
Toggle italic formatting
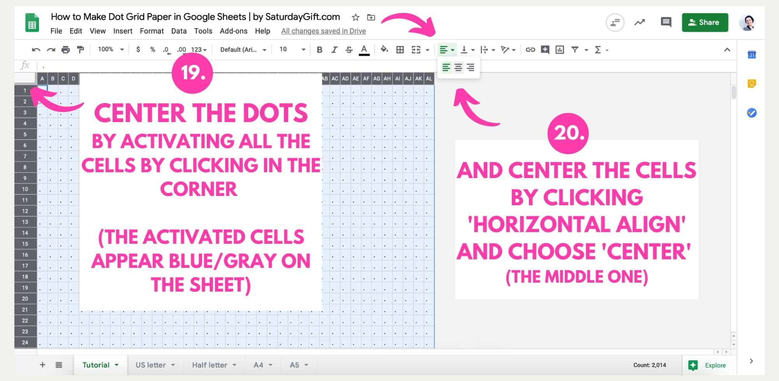334,50
